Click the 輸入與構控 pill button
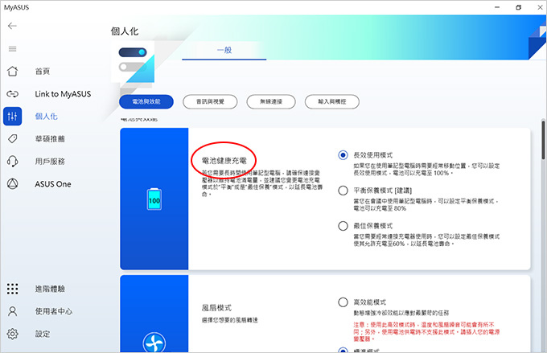This screenshot has height=353, width=547. (332, 102)
